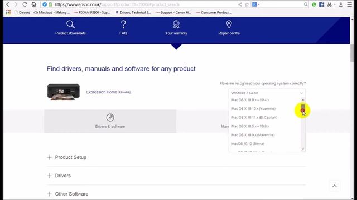Click the green secure padlock icon
Screen dimensions: 357x200
[50, 4]
